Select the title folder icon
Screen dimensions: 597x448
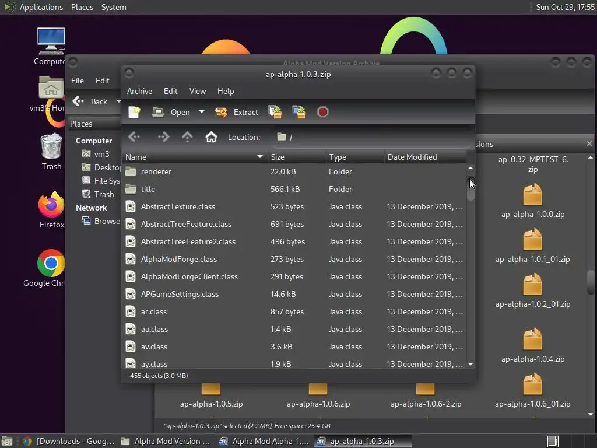pyautogui.click(x=131, y=189)
